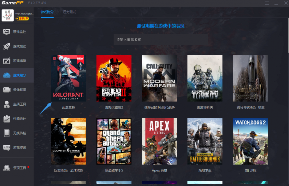The image size is (289, 186).
Task: Click the rabbit user avatar
Action: (x=8, y=15)
